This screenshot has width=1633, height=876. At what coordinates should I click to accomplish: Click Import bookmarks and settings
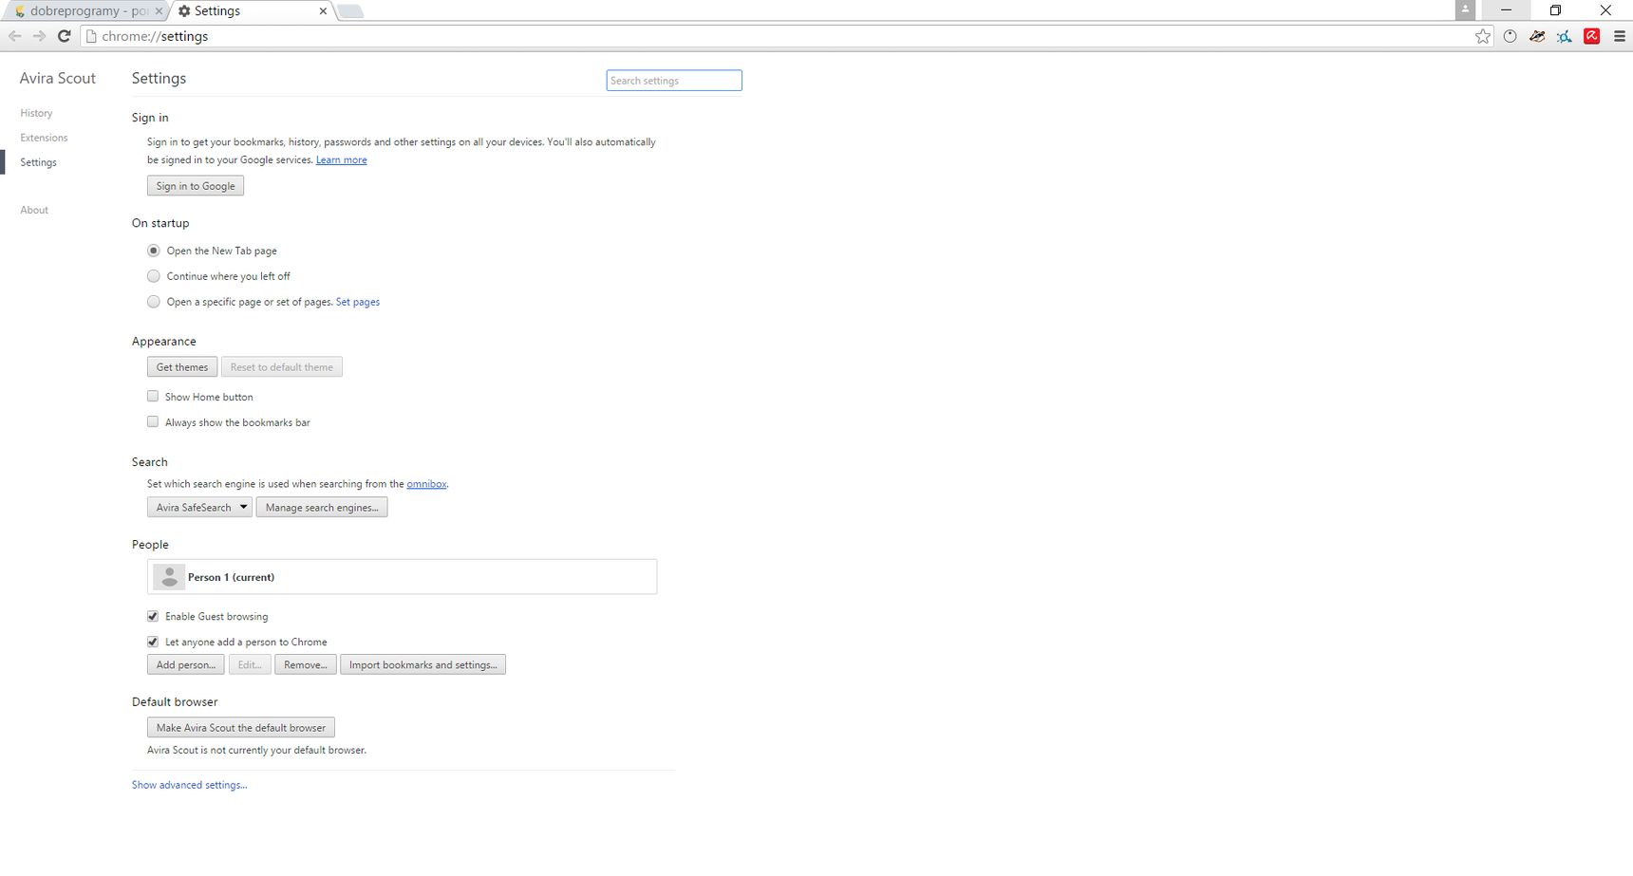(422, 664)
